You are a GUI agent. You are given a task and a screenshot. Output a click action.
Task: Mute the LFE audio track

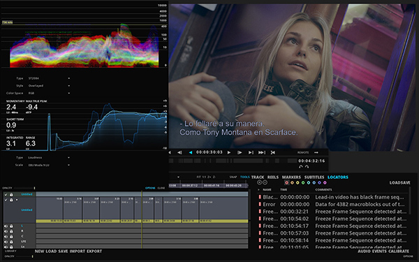tap(6, 242)
